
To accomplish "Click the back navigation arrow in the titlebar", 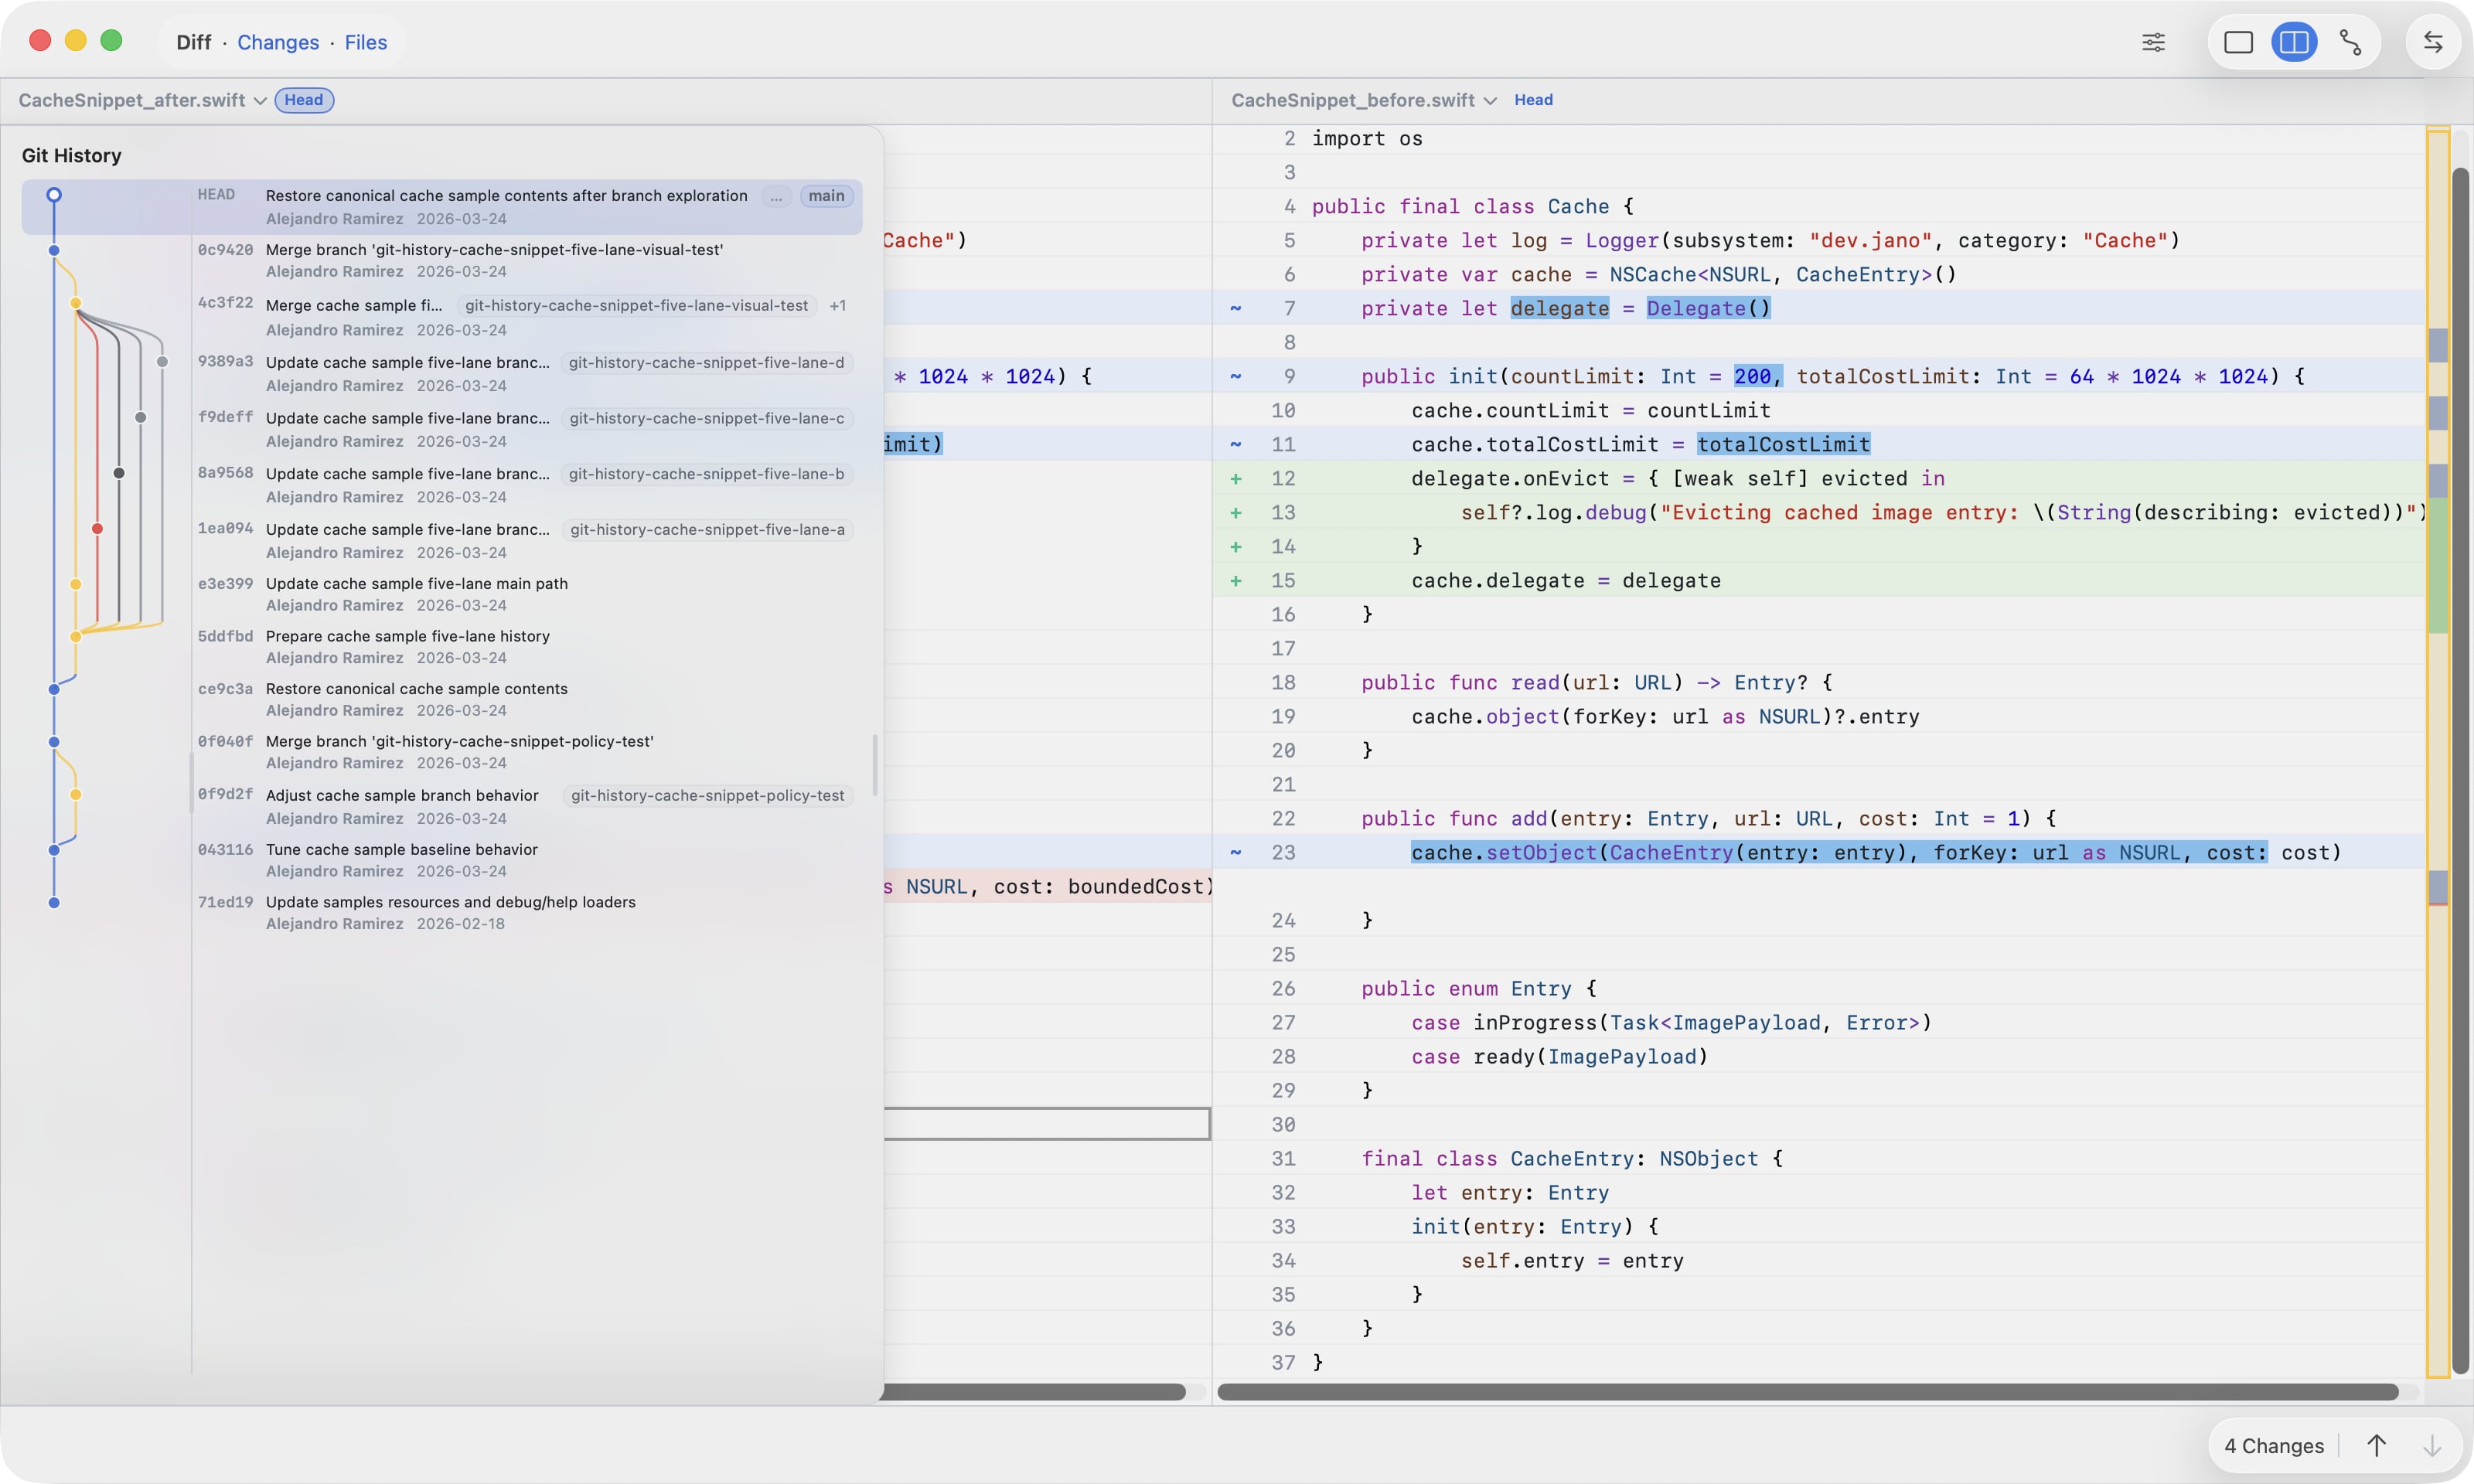I will 2433,42.
